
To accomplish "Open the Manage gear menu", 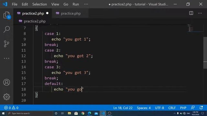I will [6, 97].
